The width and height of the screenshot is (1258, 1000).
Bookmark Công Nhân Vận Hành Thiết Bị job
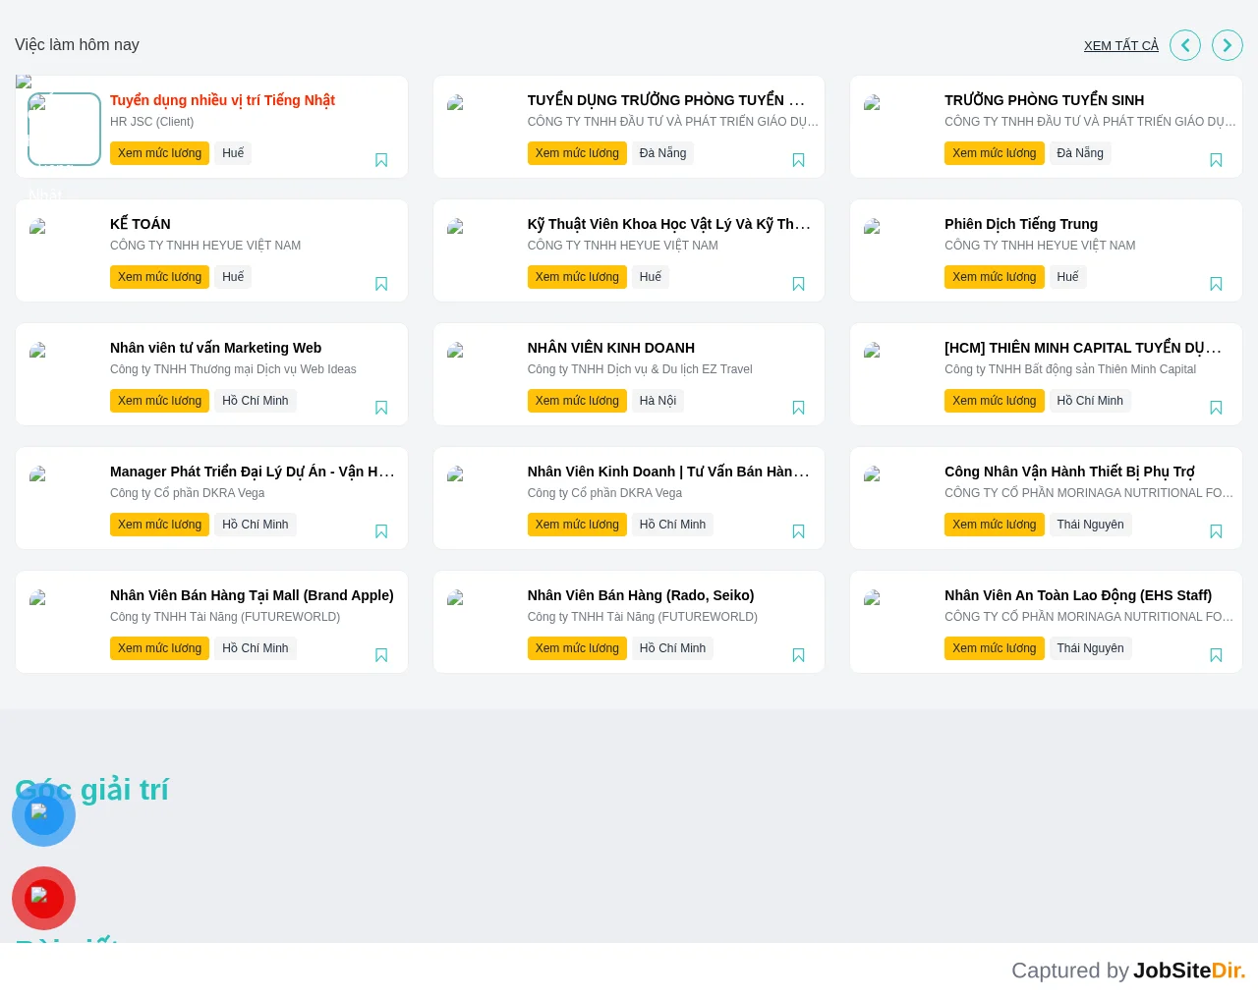(1216, 531)
